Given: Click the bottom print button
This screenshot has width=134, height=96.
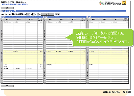Looking at the screenshot, I should point(7,86).
